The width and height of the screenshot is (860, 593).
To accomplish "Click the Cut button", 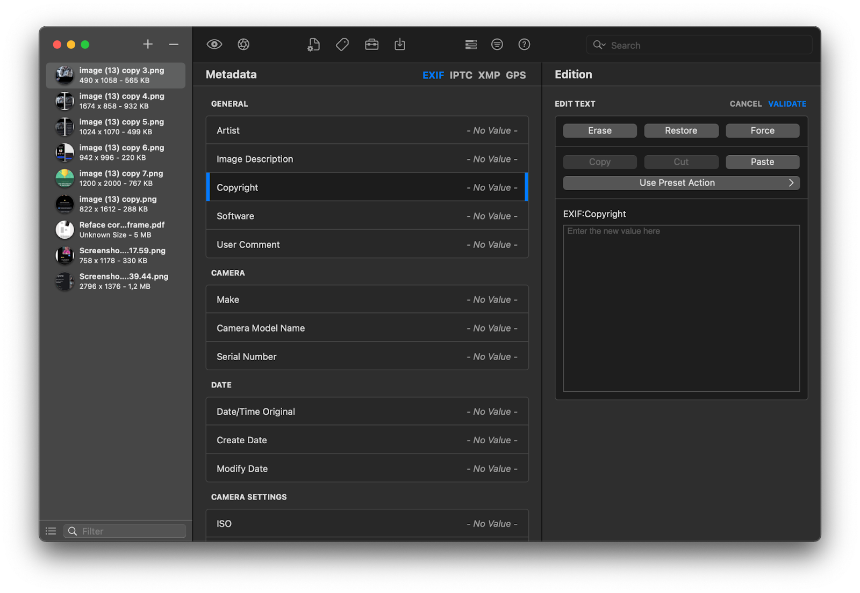I will click(681, 162).
